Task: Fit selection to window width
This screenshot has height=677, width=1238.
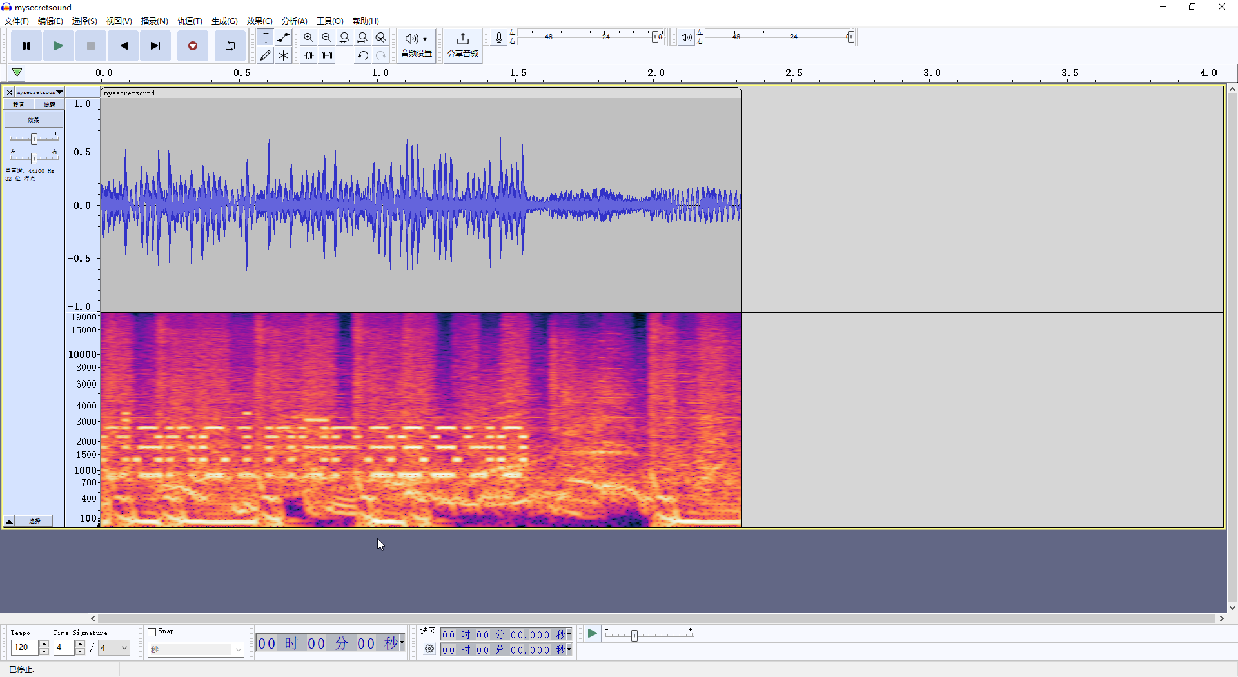Action: coord(345,37)
